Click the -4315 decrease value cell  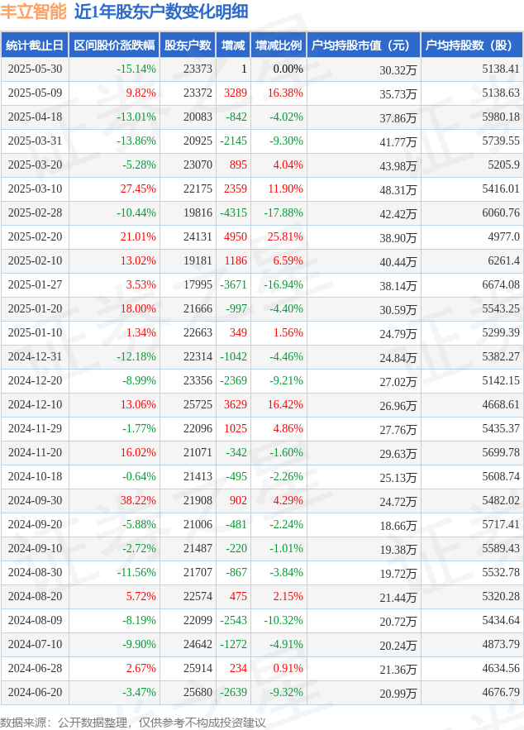tap(233, 212)
